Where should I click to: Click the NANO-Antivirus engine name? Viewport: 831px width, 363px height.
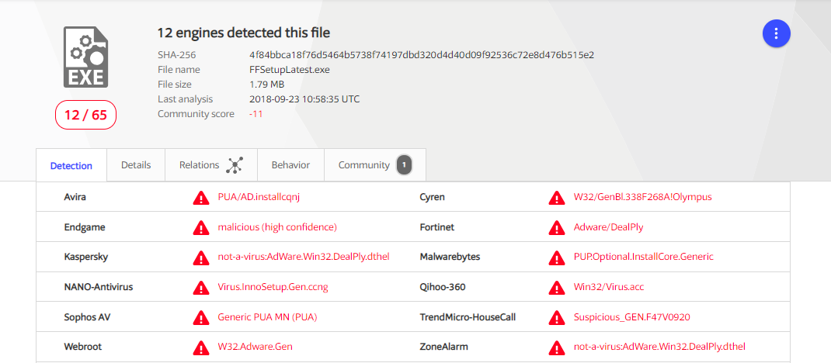pyautogui.click(x=98, y=287)
